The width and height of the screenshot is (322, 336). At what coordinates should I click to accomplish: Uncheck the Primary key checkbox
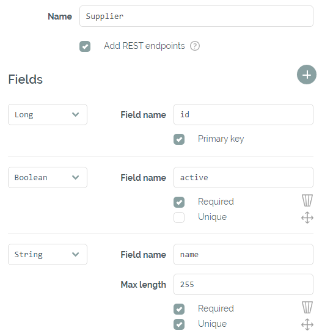tap(179, 139)
